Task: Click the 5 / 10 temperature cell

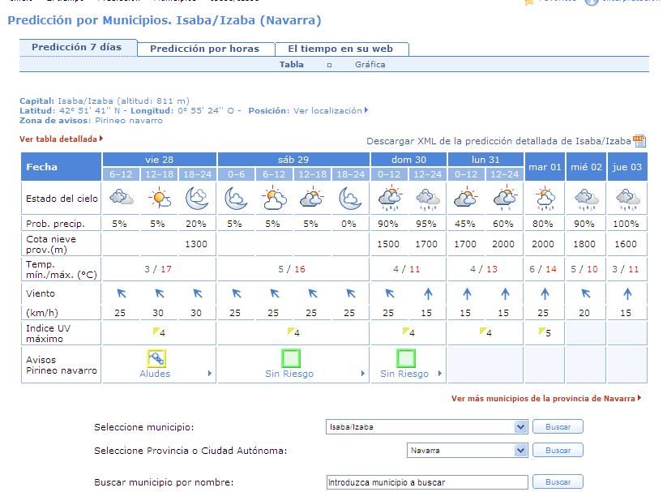Action: pyautogui.click(x=584, y=269)
